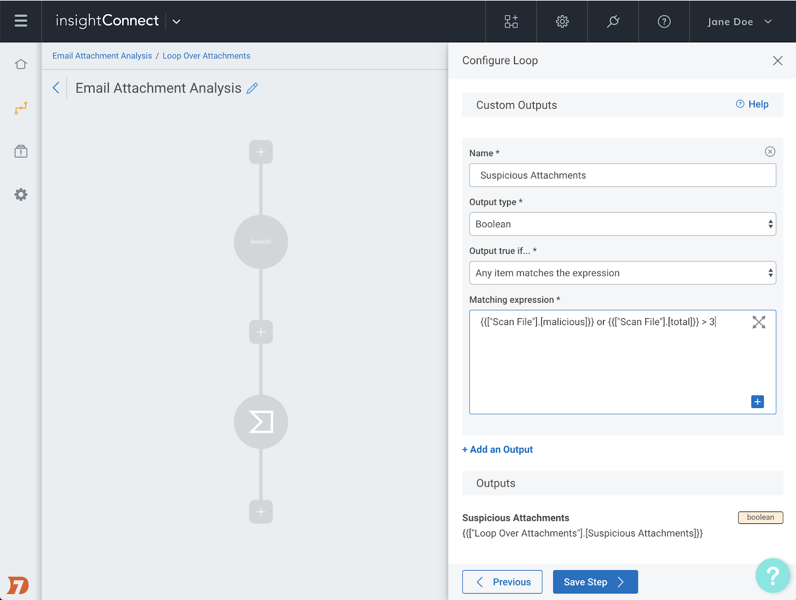This screenshot has height=600, width=796.
Task: Click the Add an Output link
Action: click(497, 449)
